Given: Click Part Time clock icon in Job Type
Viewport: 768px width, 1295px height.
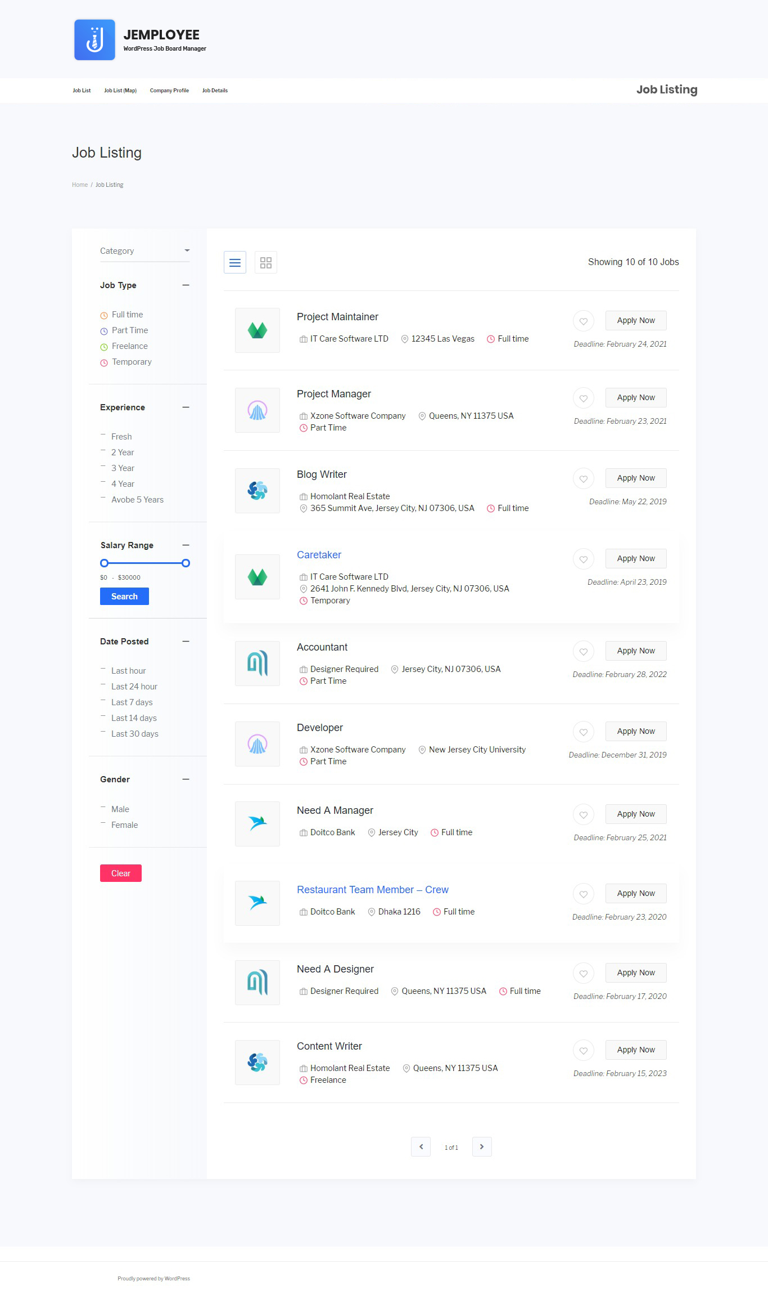Looking at the screenshot, I should click(104, 331).
